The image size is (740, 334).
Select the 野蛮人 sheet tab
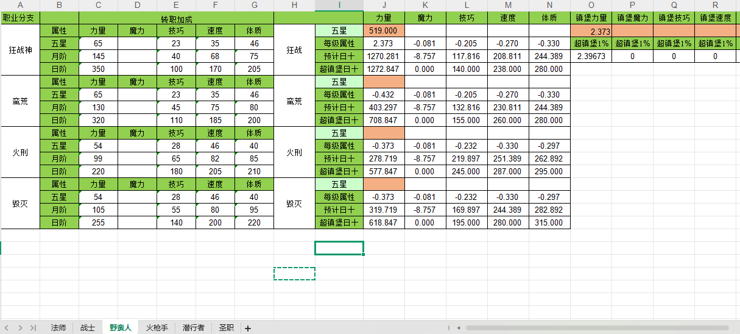[121, 328]
